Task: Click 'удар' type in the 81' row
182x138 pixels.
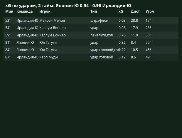Action: [x=94, y=43]
